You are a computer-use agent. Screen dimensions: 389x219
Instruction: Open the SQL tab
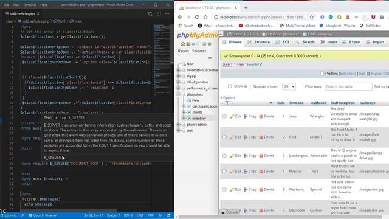click(283, 42)
